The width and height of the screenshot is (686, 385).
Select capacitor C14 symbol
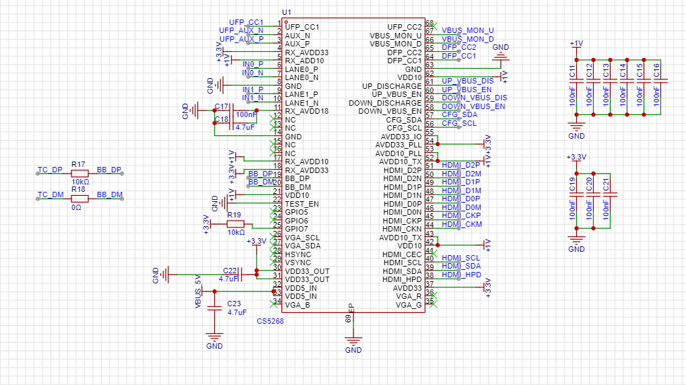(x=627, y=81)
